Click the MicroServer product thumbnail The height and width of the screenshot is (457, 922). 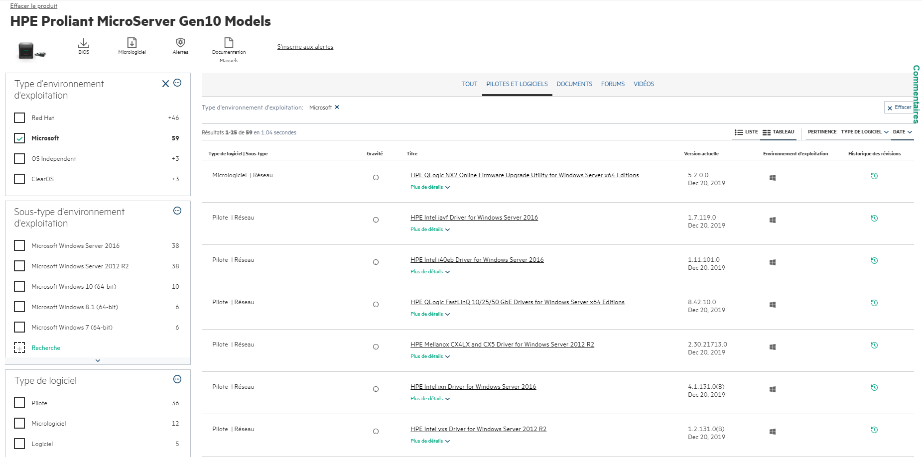pyautogui.click(x=32, y=51)
